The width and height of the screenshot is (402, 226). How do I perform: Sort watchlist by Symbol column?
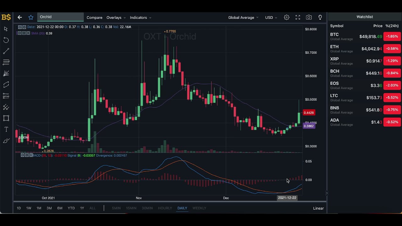(337, 26)
